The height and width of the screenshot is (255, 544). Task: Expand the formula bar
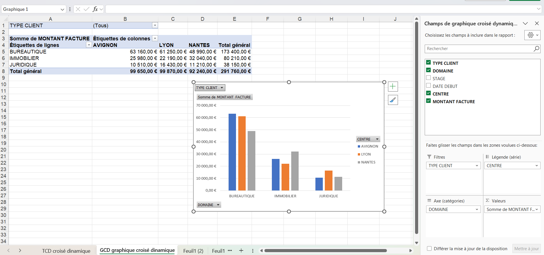(x=538, y=9)
